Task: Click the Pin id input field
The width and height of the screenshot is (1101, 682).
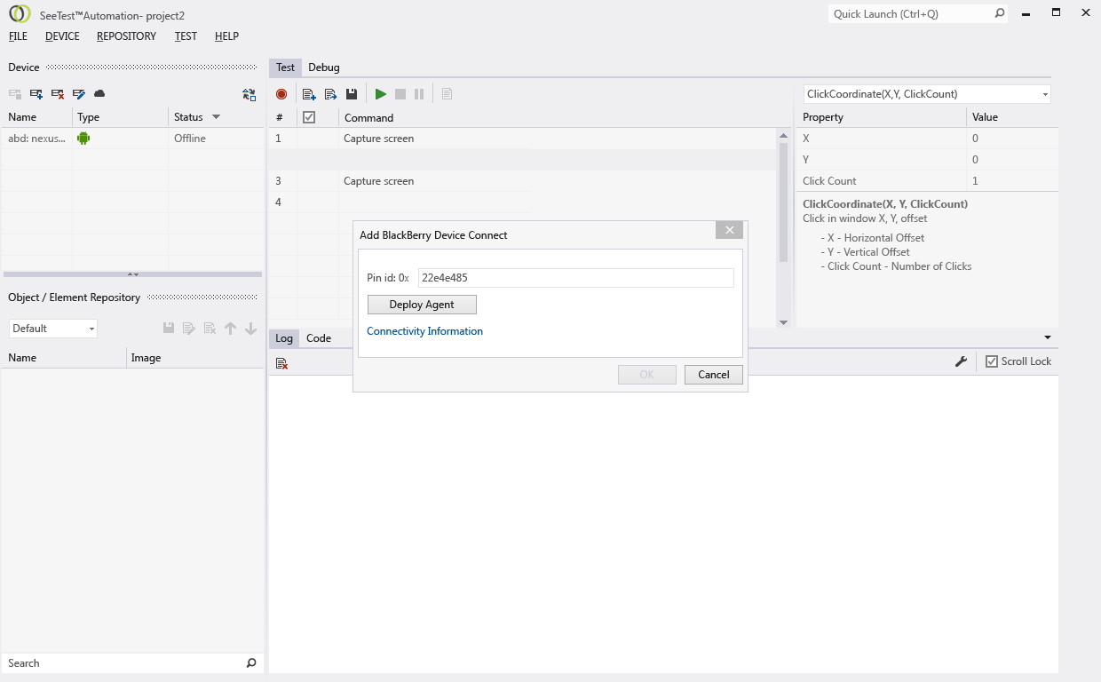Action: click(576, 278)
